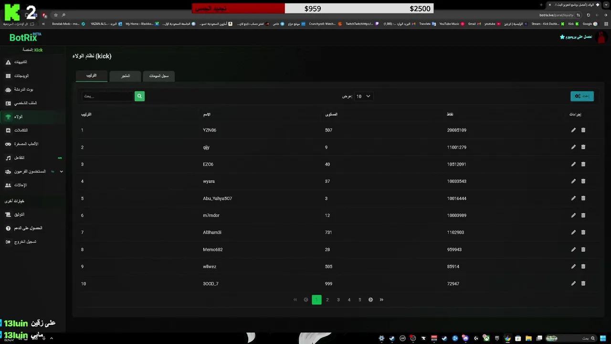Open the Translate bookmark
This screenshot has height=344, width=611.
427,24
